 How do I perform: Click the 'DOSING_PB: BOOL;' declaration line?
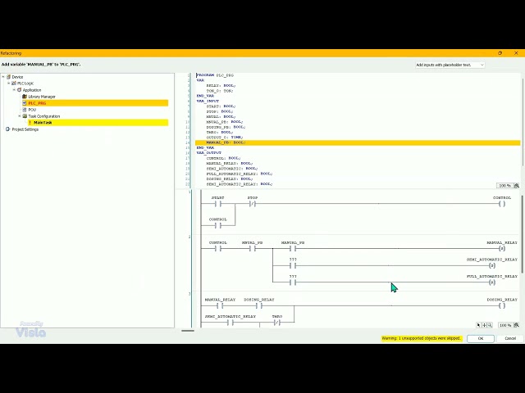[x=226, y=127]
